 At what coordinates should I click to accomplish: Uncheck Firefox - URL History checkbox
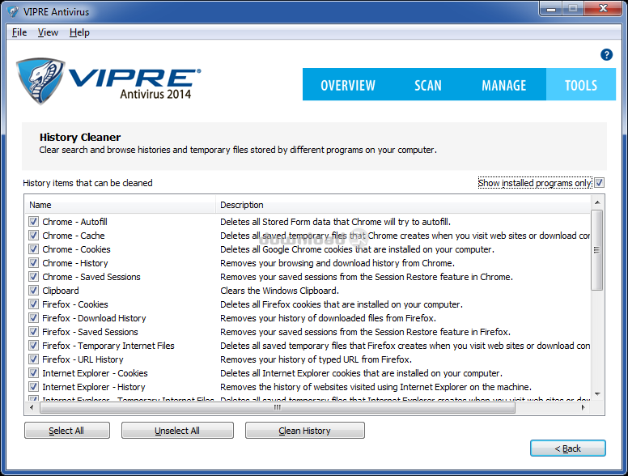[x=34, y=359]
